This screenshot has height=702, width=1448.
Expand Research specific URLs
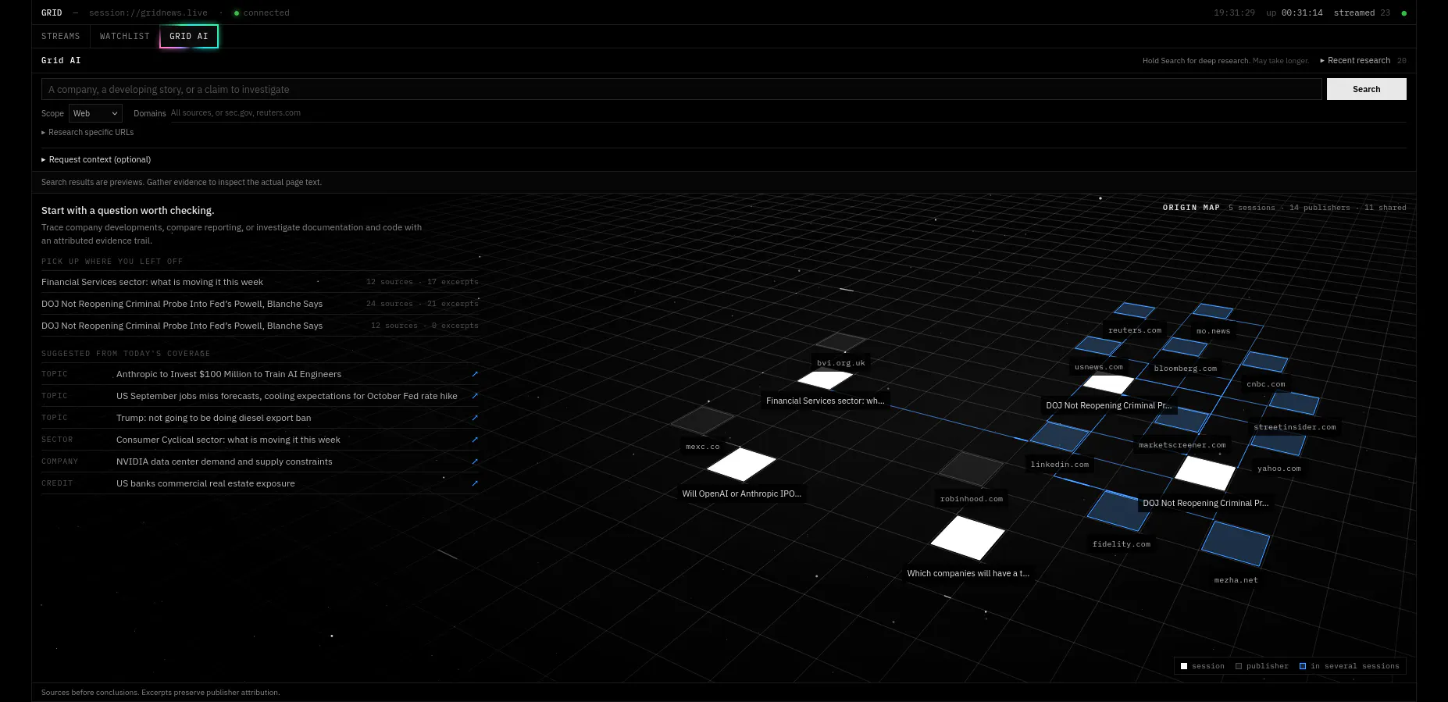tap(87, 133)
